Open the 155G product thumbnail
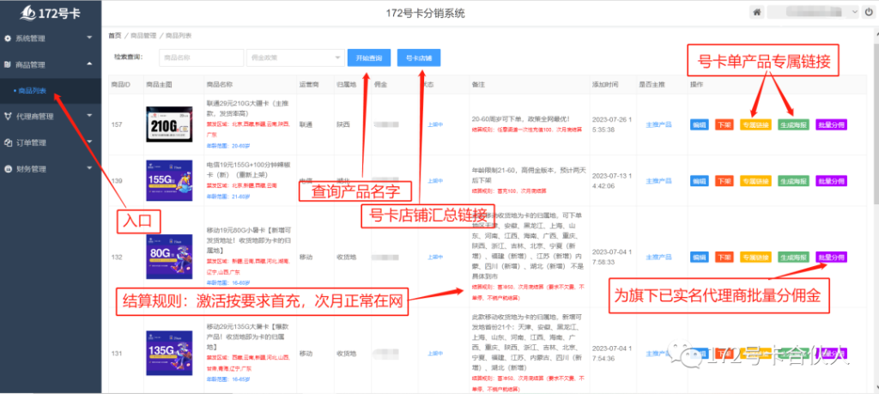The height and width of the screenshot is (394, 879). (169, 181)
